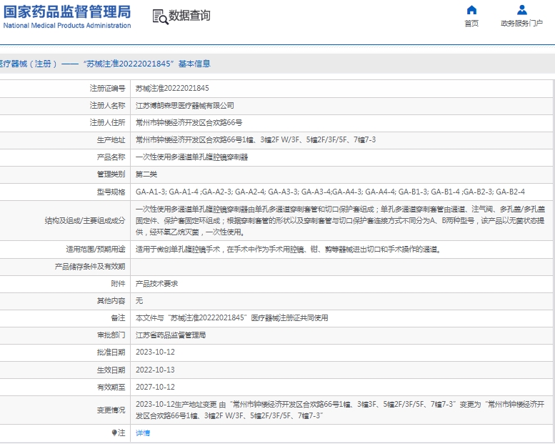
Task: Click the 产品技术要求 attachment value
Action: point(157,283)
